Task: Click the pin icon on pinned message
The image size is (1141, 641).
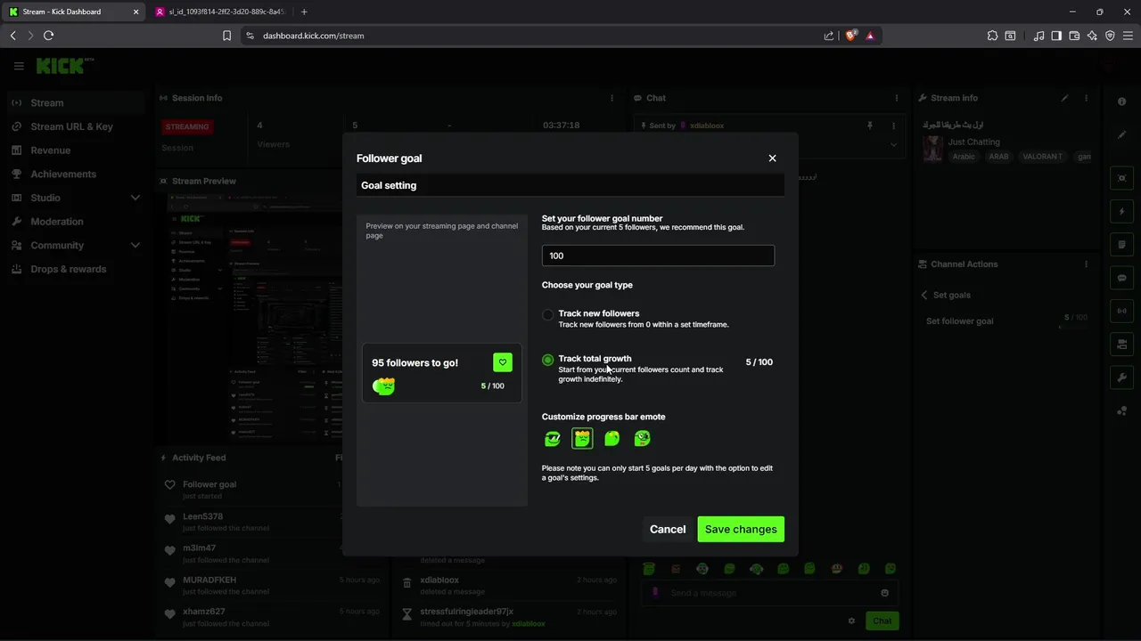Action: pos(870,126)
